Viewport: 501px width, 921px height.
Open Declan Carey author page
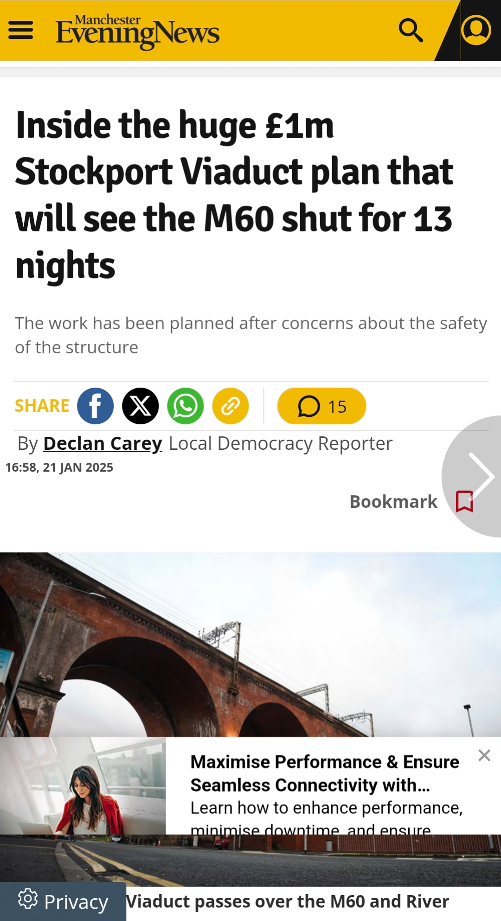[x=103, y=443]
